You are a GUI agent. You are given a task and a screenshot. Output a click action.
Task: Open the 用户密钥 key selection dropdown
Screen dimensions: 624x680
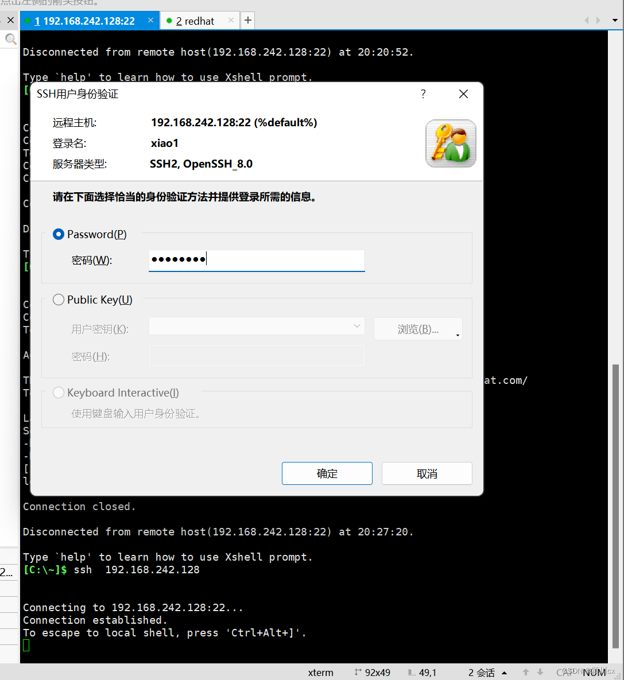coord(356,326)
